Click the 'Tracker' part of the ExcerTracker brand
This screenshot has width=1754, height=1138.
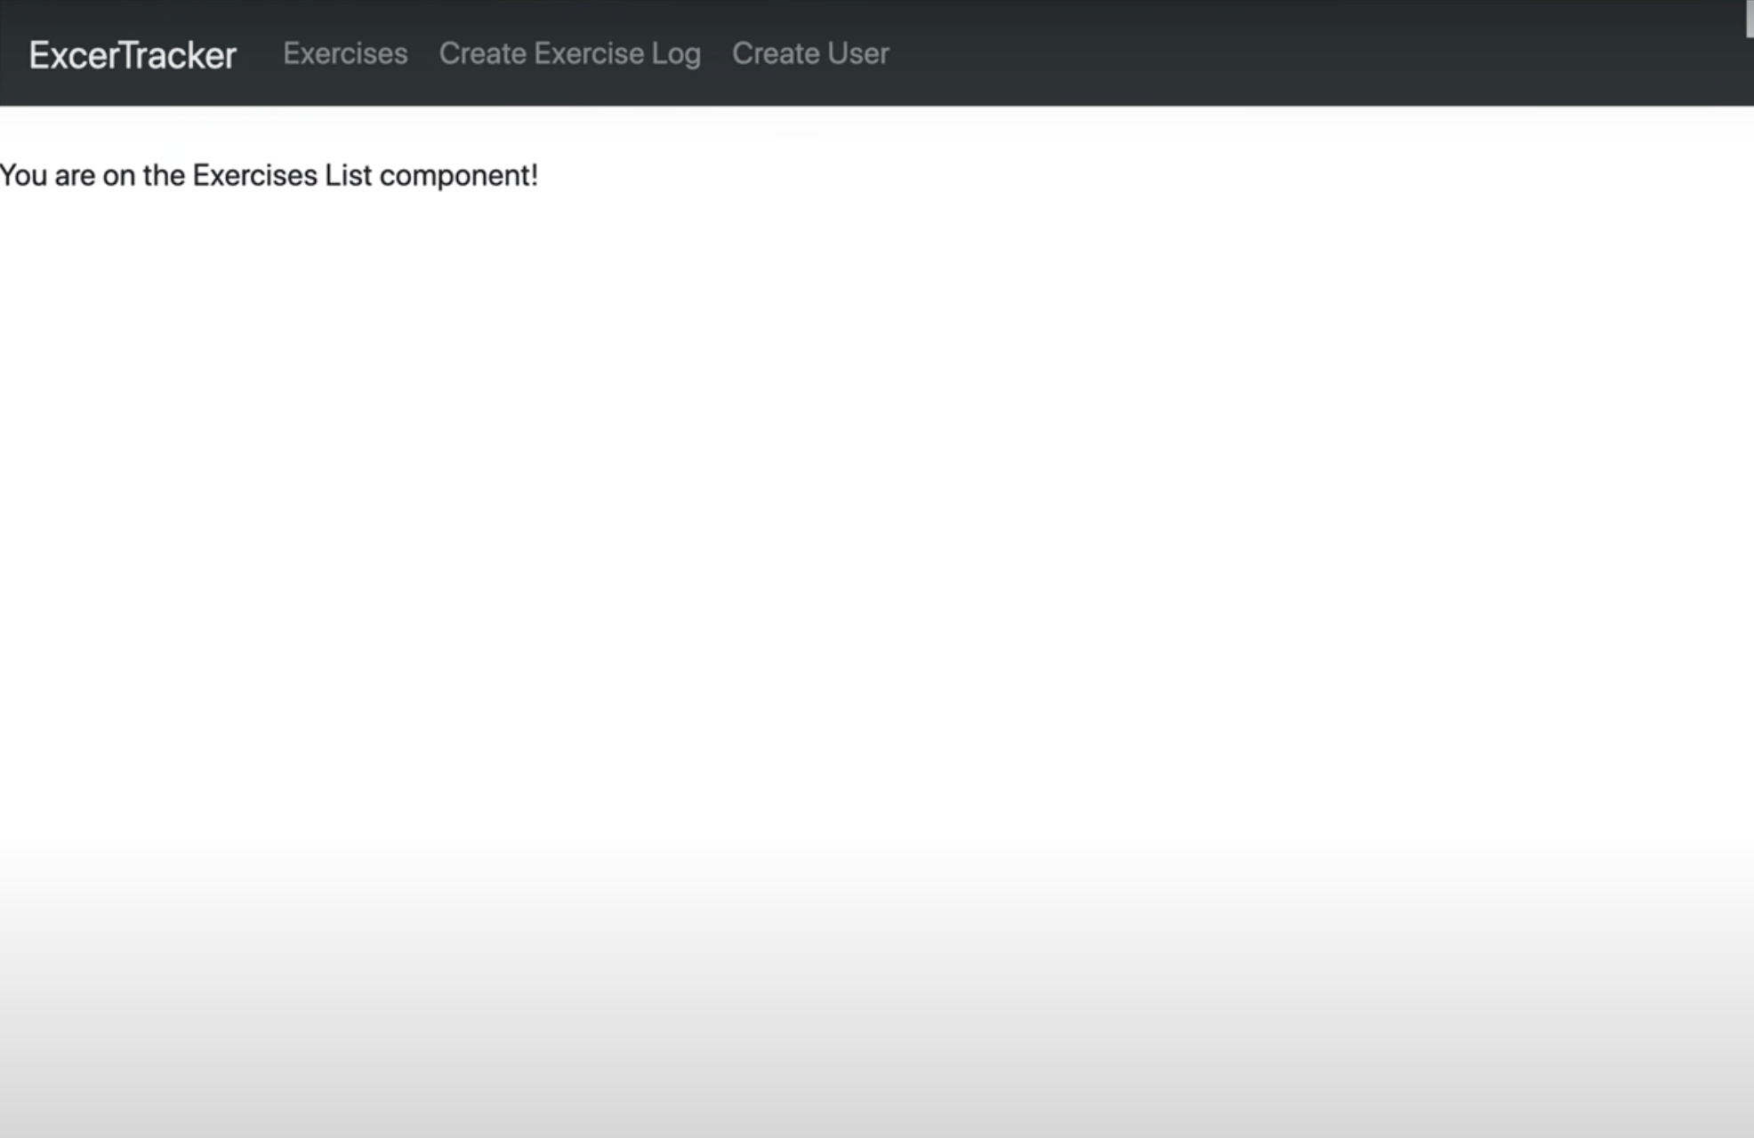click(178, 55)
